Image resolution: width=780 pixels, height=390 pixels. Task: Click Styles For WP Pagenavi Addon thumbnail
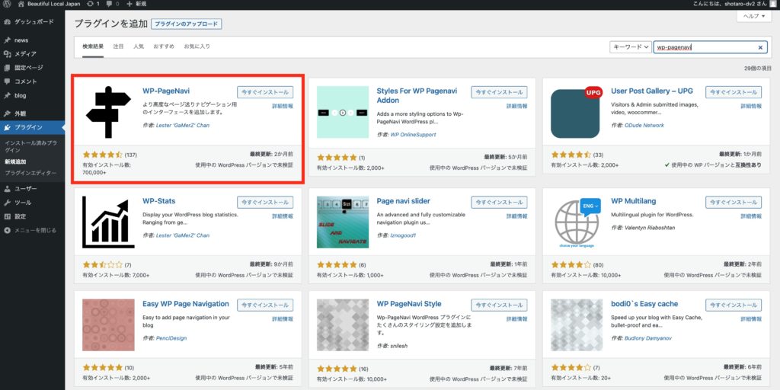pyautogui.click(x=343, y=112)
